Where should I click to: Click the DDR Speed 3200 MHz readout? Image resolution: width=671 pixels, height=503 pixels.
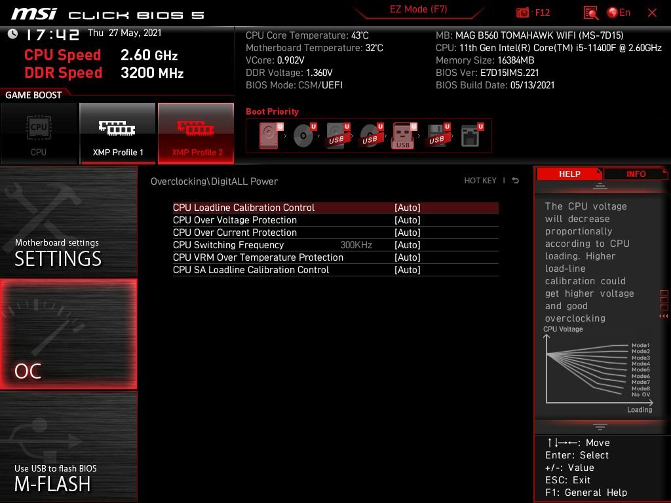(x=104, y=73)
